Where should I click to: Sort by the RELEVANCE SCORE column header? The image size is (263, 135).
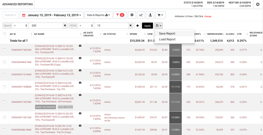click(256, 34)
